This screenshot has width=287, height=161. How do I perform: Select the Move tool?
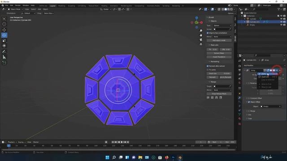(4, 30)
